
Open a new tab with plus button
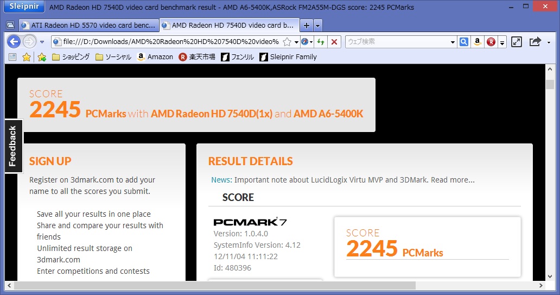307,26
